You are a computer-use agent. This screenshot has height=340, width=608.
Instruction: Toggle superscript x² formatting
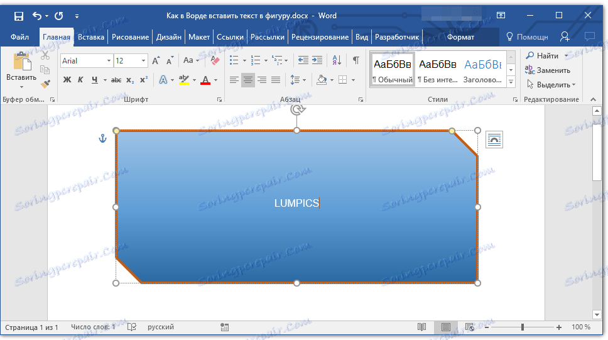pos(144,80)
